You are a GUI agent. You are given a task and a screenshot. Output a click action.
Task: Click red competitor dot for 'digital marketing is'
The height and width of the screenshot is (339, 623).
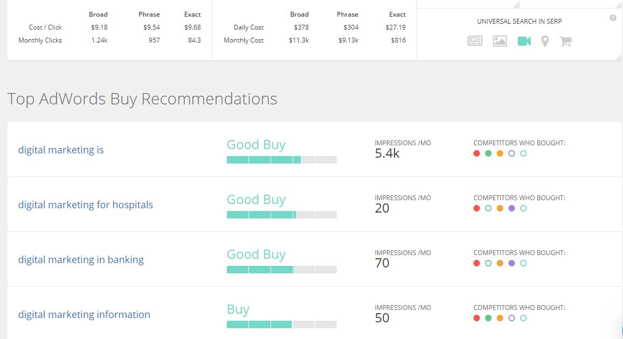coord(476,153)
